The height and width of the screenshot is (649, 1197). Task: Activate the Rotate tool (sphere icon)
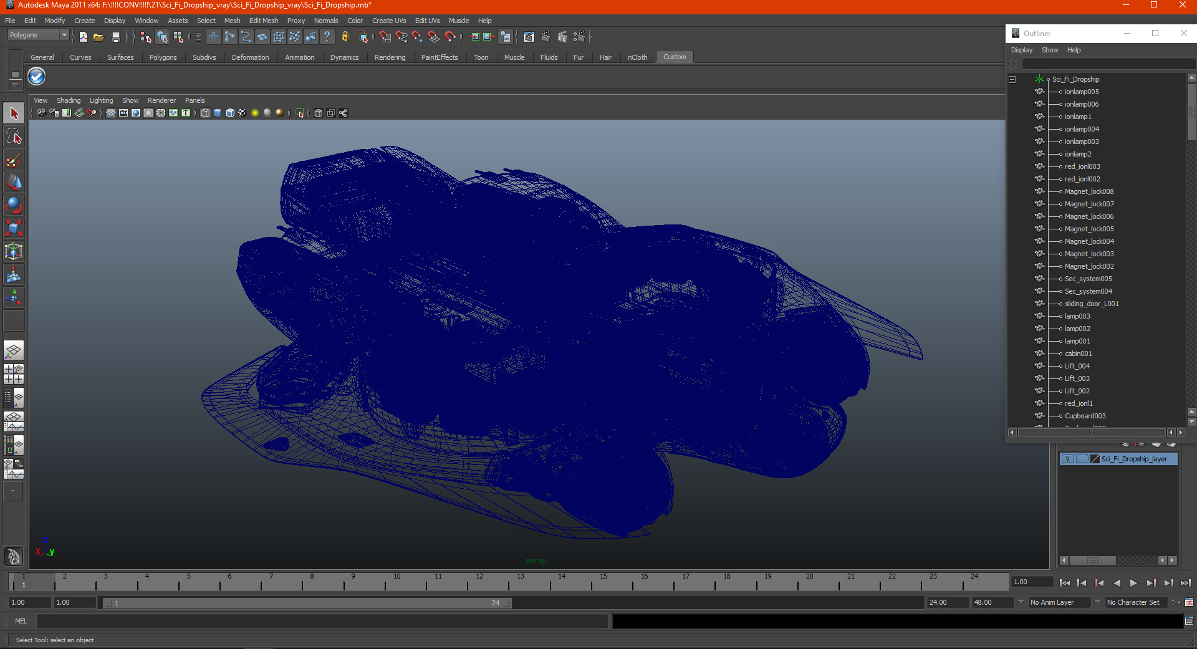point(14,205)
